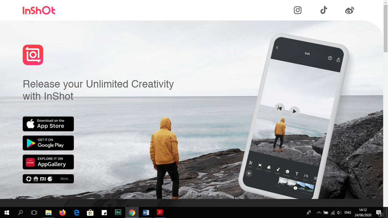The width and height of the screenshot is (388, 218).
Task: Click the ENG language indicator
Action: (348, 213)
